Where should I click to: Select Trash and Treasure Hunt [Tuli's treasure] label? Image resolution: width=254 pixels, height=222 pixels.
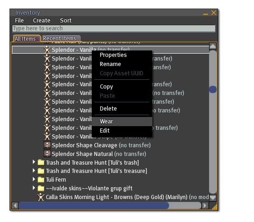[96, 171]
